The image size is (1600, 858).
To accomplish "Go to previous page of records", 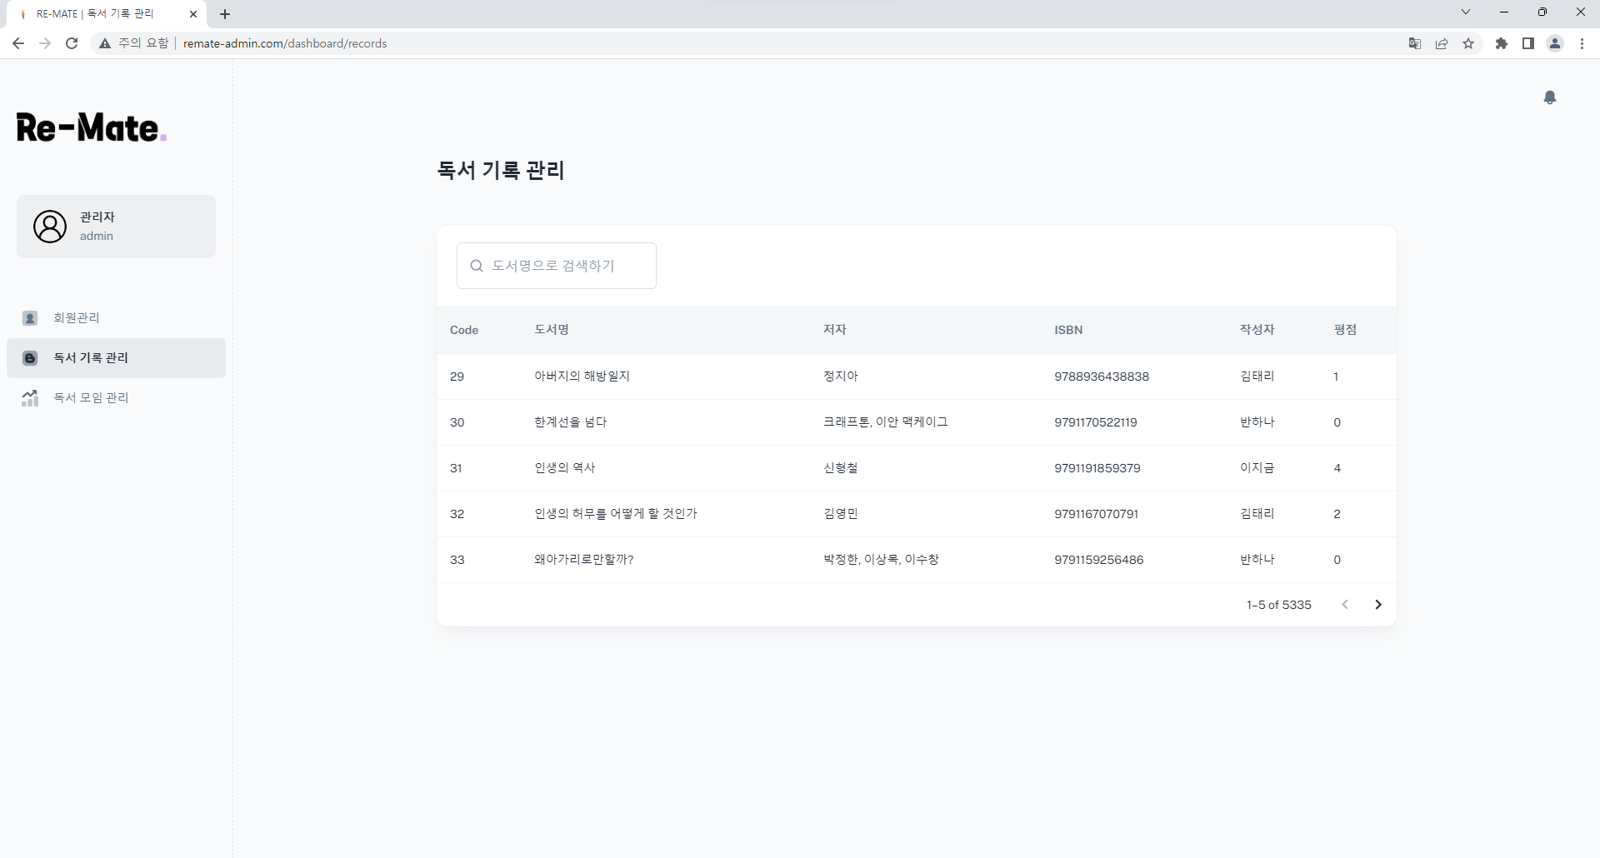I will (x=1345, y=605).
